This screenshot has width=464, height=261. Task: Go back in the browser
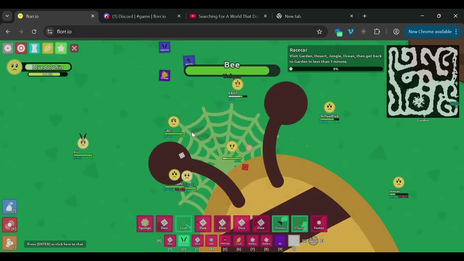click(8, 32)
